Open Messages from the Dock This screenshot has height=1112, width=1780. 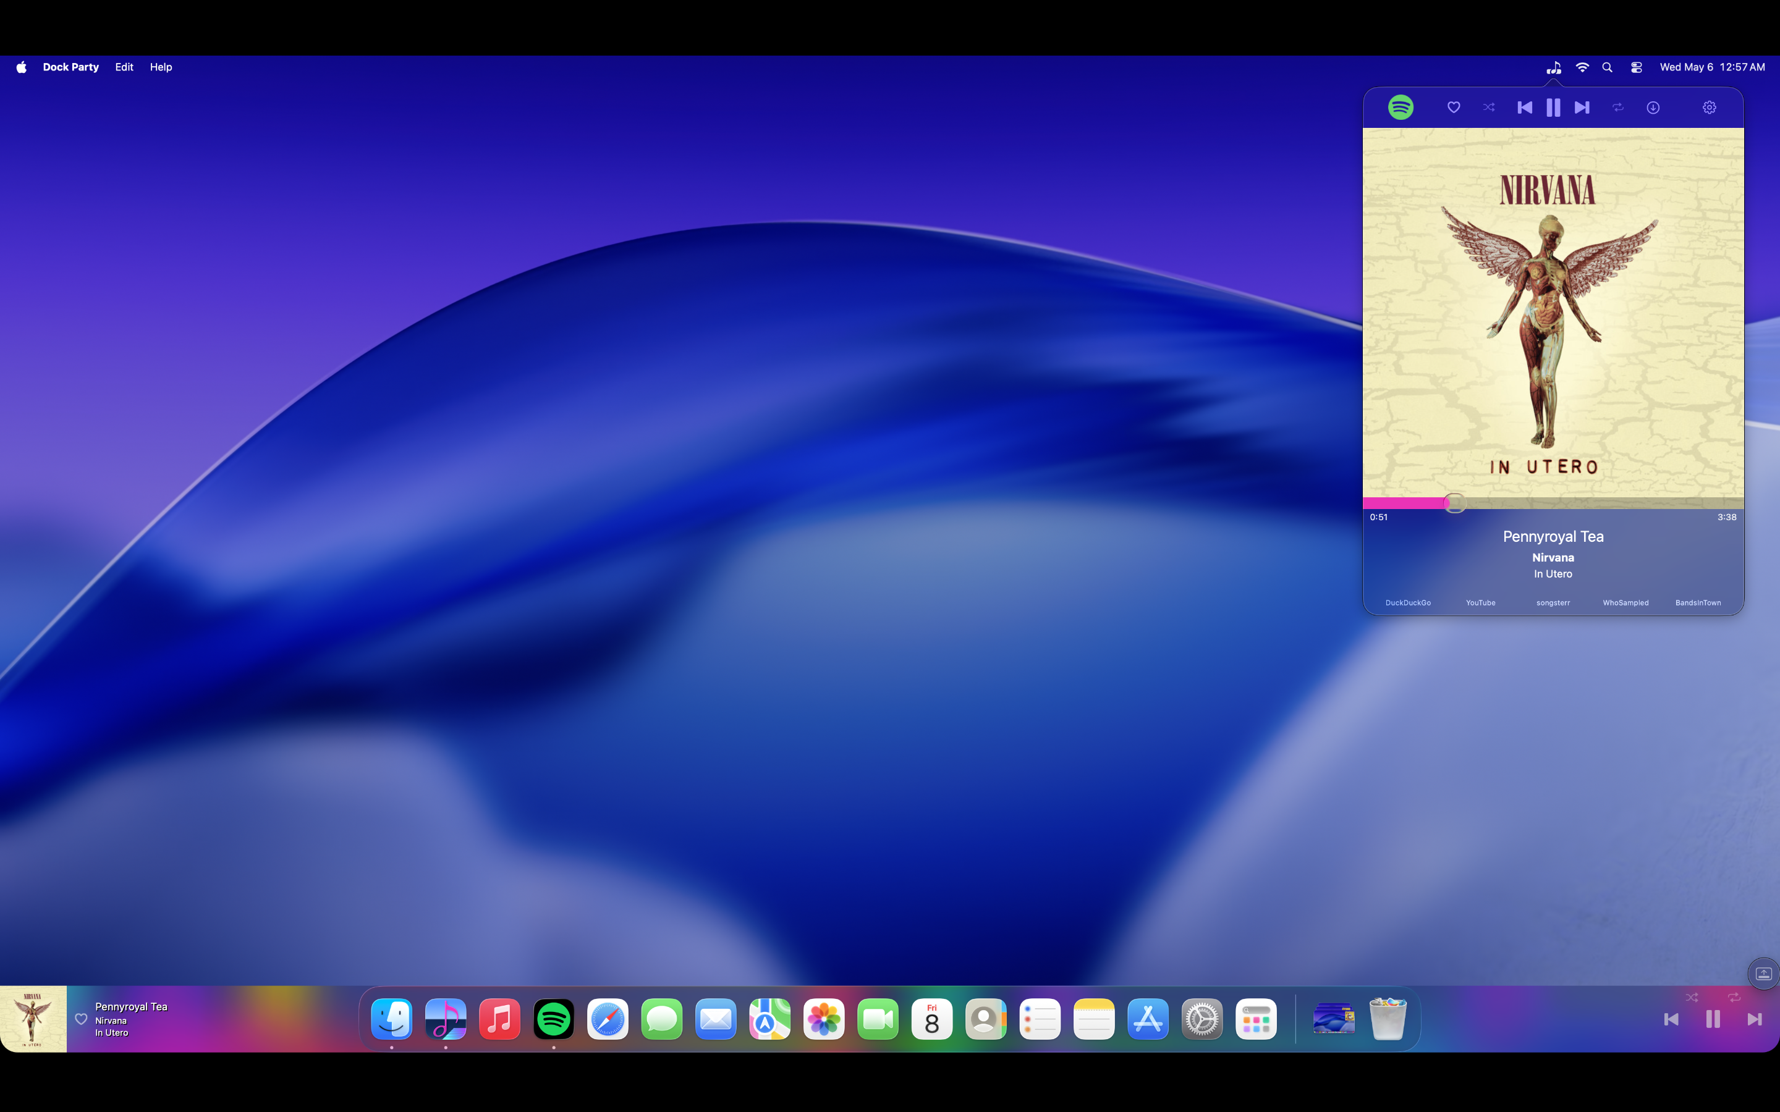(x=662, y=1019)
